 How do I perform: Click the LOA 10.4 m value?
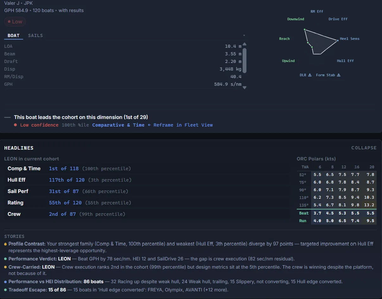click(233, 46)
